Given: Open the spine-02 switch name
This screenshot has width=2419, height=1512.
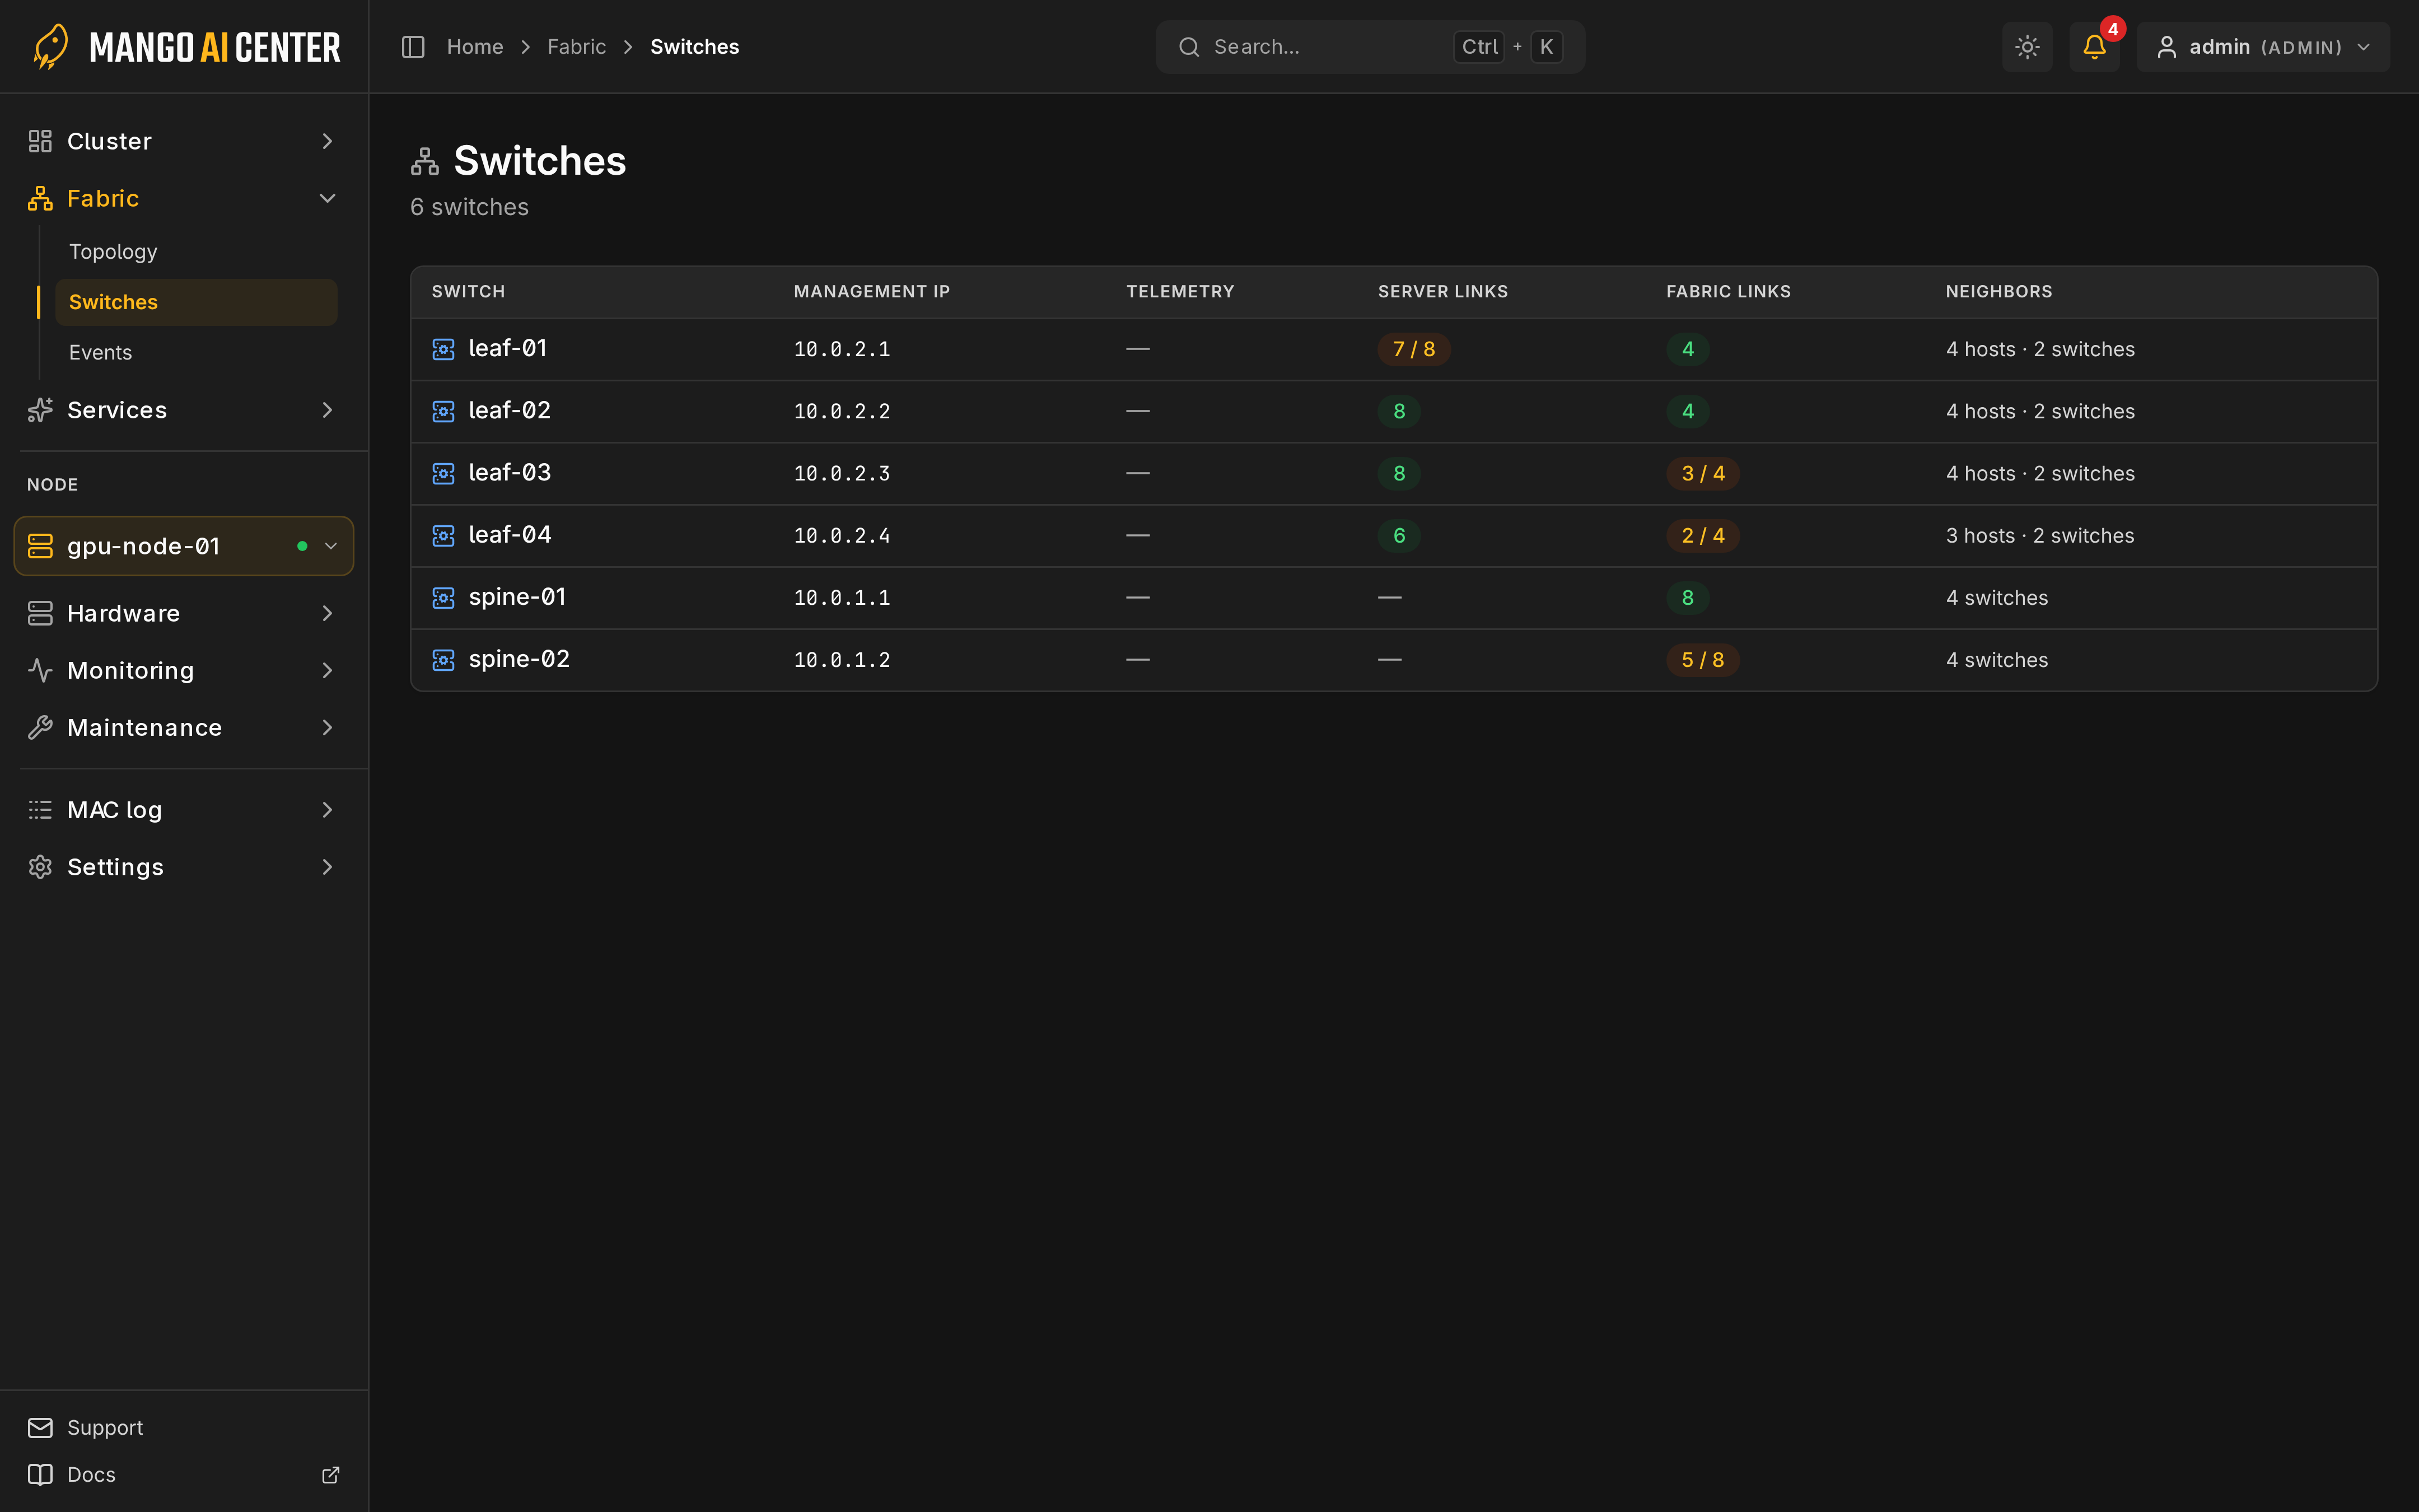Looking at the screenshot, I should [x=519, y=660].
